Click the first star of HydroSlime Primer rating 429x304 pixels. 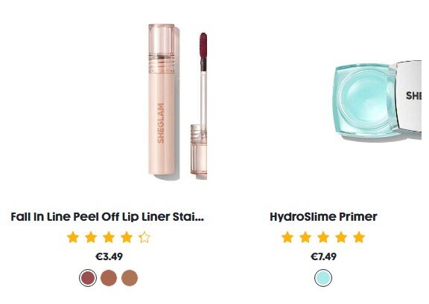tap(287, 237)
